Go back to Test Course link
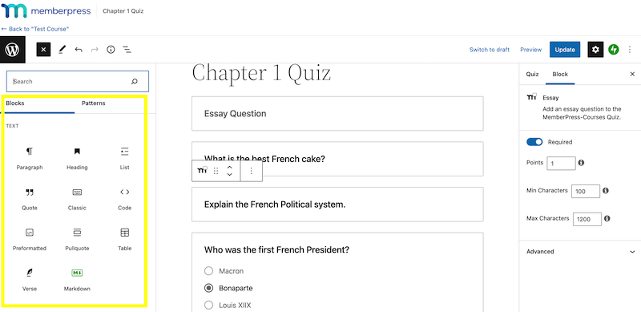 click(x=34, y=29)
